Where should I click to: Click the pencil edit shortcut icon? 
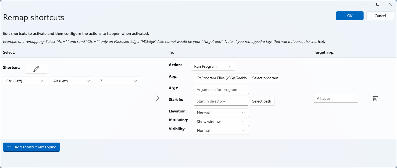[36, 69]
